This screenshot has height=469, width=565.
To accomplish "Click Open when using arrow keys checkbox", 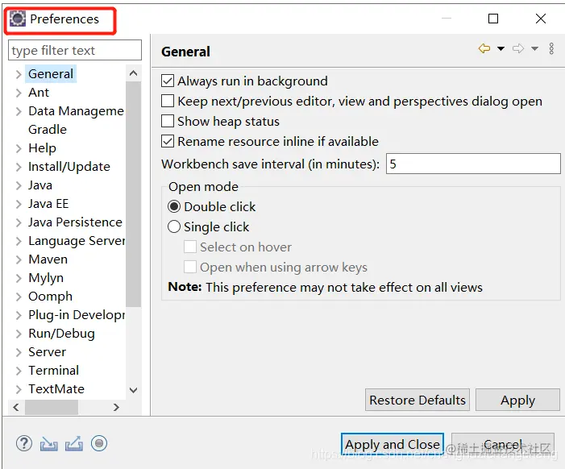I will coord(190,268).
